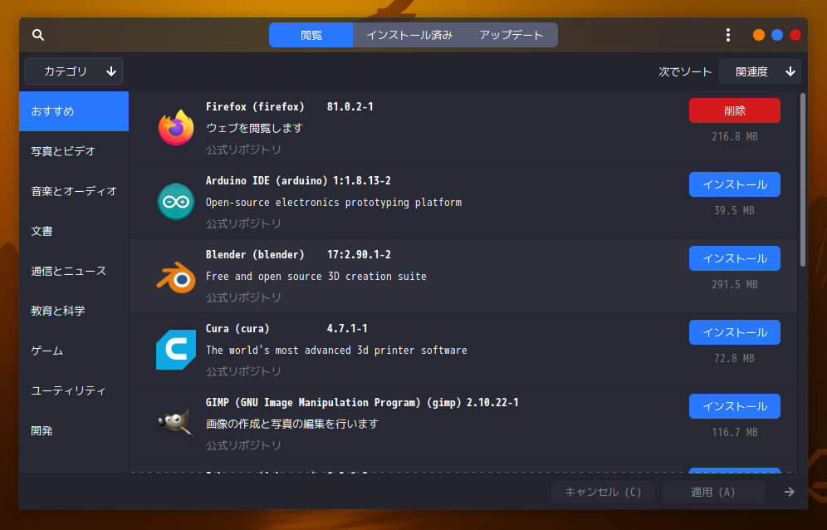Select the ユーティリティ category
827x530 pixels.
click(74, 390)
